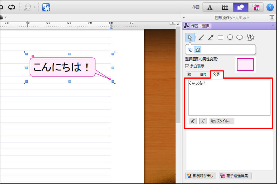Open the 塗り tab
277x184 pixels.
click(x=203, y=75)
